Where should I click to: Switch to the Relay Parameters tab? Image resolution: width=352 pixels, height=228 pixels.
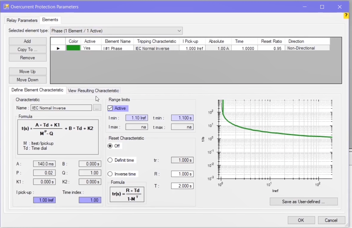[22, 20]
